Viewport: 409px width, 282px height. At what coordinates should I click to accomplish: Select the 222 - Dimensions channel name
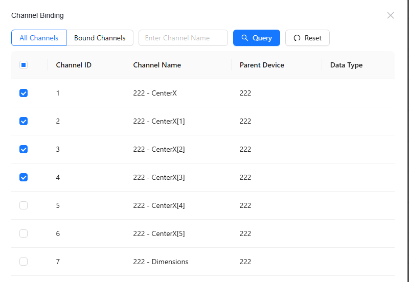pyautogui.click(x=161, y=262)
